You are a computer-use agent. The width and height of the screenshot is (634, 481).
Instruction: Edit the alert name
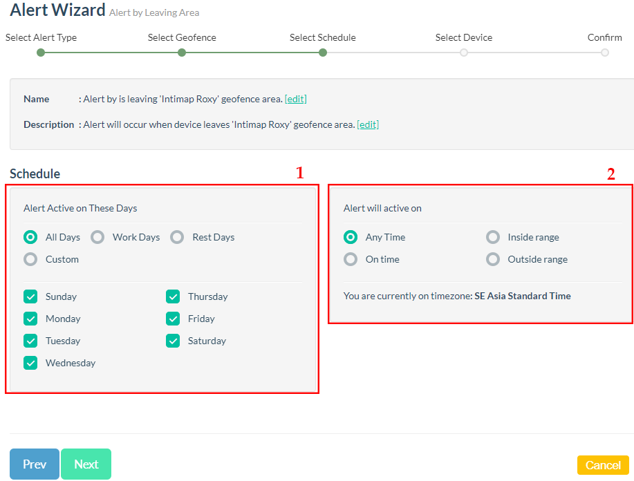point(295,99)
